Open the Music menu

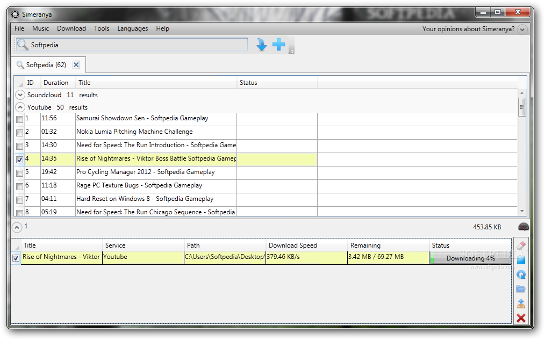[41, 28]
